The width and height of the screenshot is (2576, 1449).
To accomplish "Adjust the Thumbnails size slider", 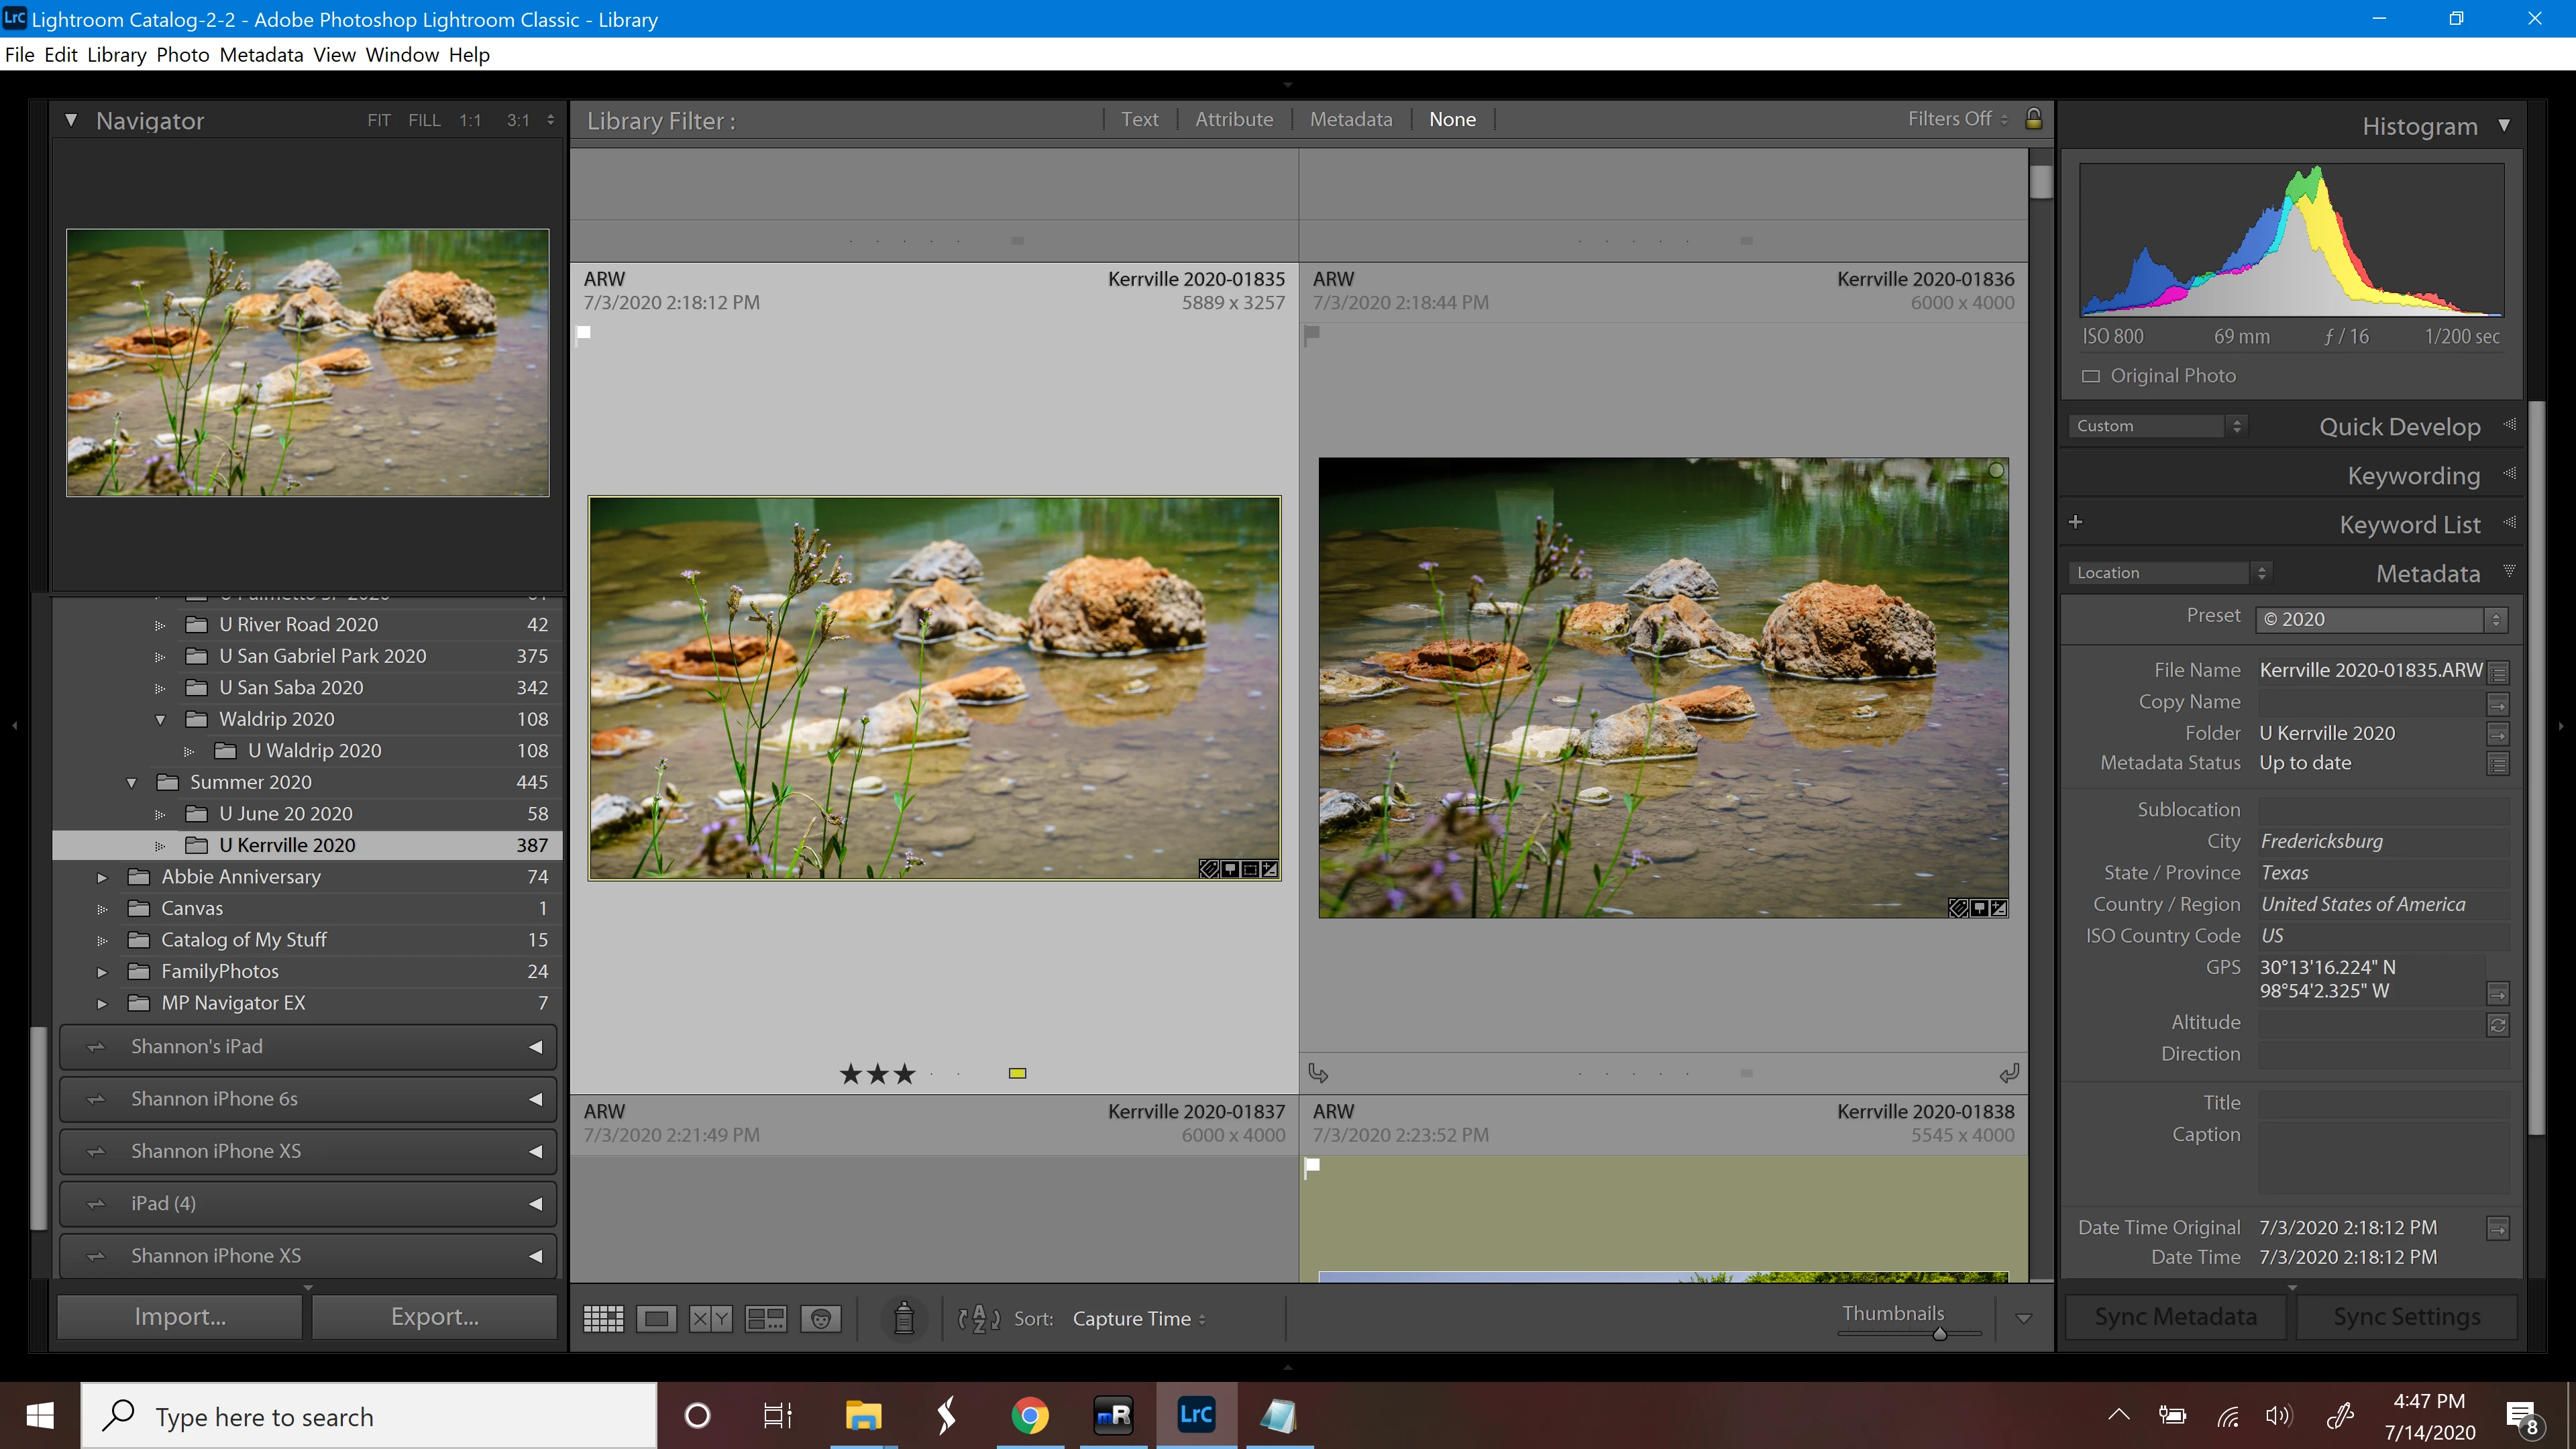I will click(x=1939, y=1334).
